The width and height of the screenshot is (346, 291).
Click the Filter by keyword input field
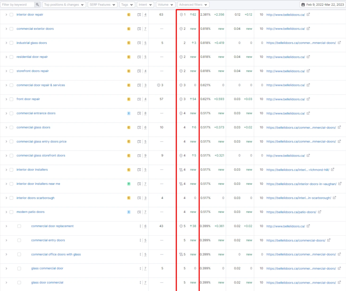coord(17,5)
